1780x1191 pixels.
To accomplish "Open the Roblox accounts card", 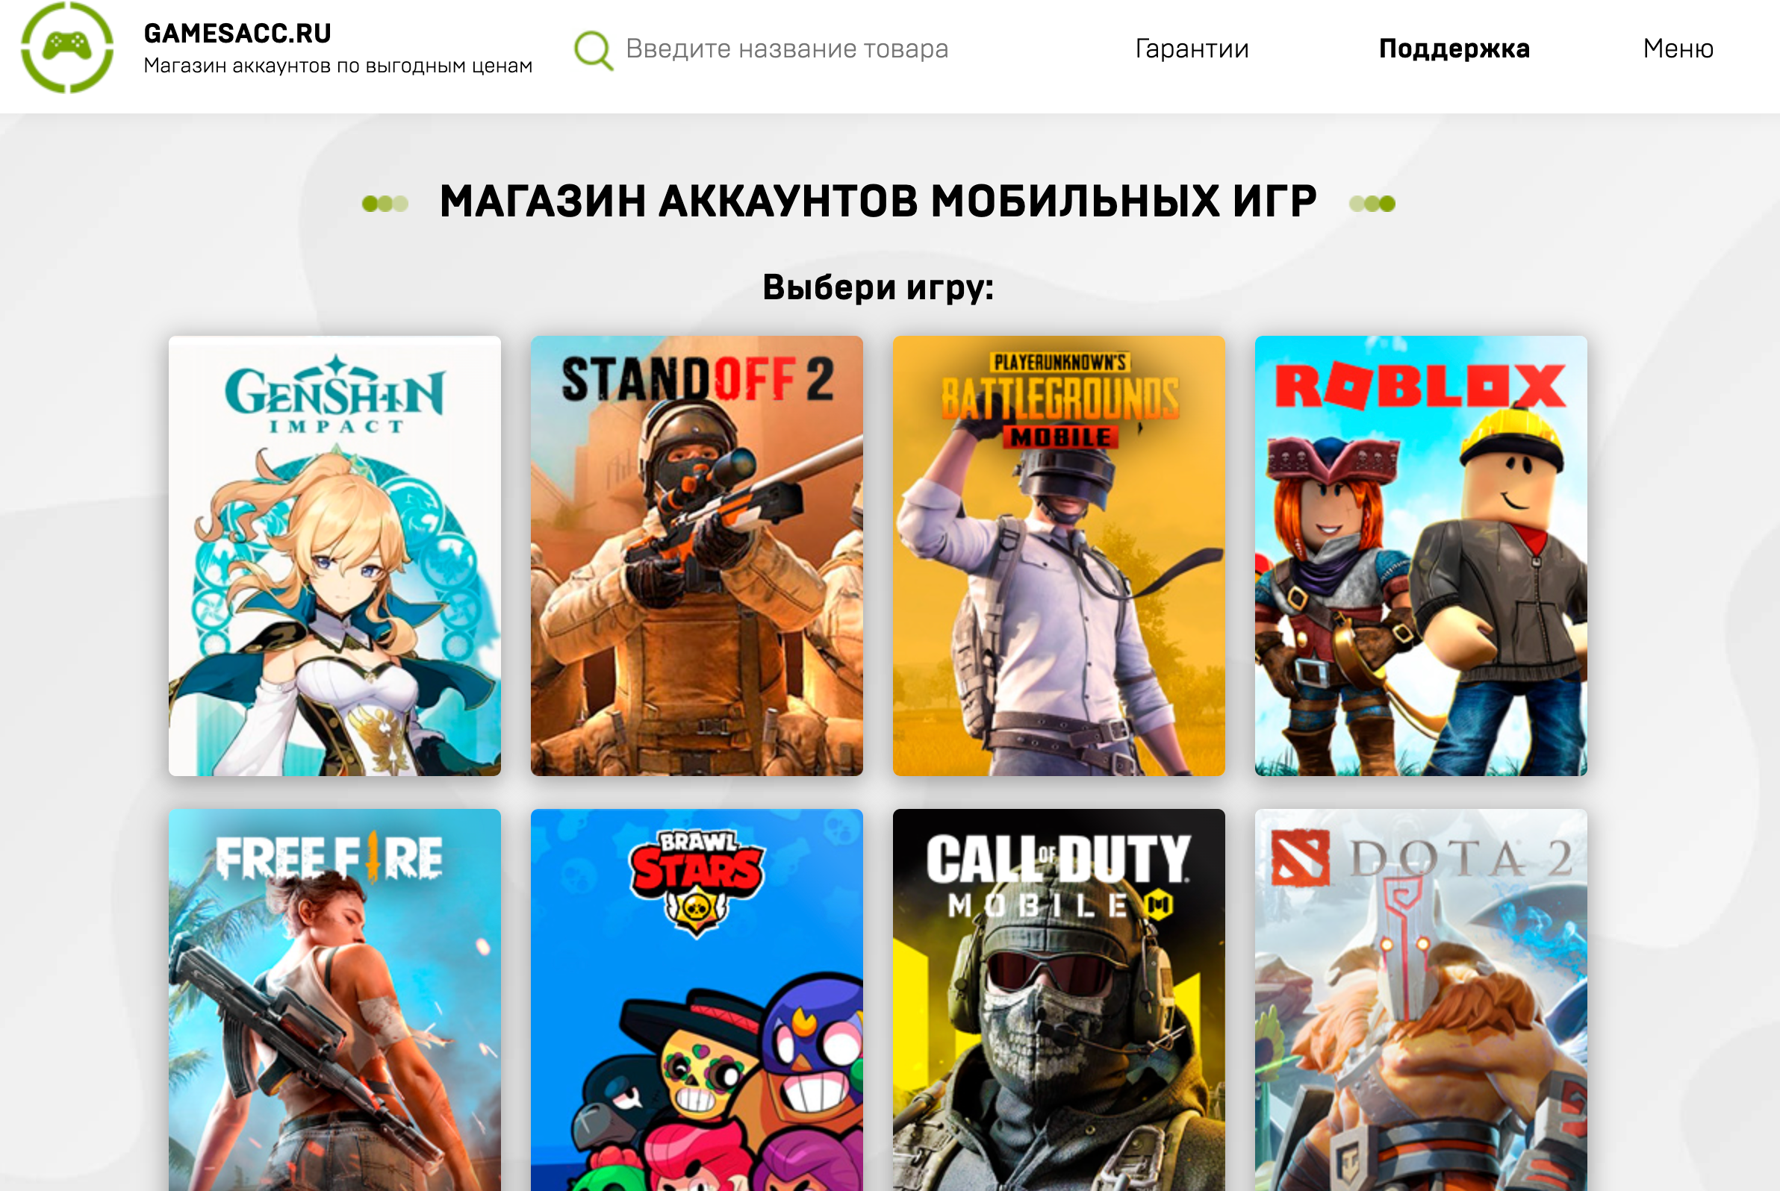I will 1422,556.
